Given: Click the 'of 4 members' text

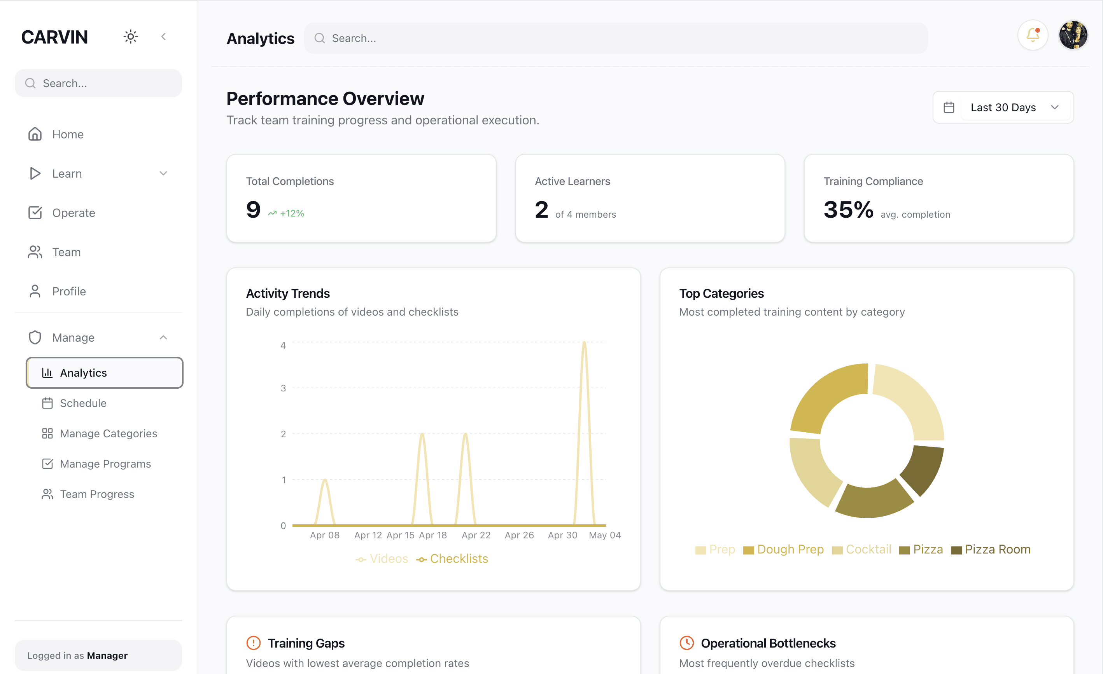Looking at the screenshot, I should pyautogui.click(x=585, y=215).
